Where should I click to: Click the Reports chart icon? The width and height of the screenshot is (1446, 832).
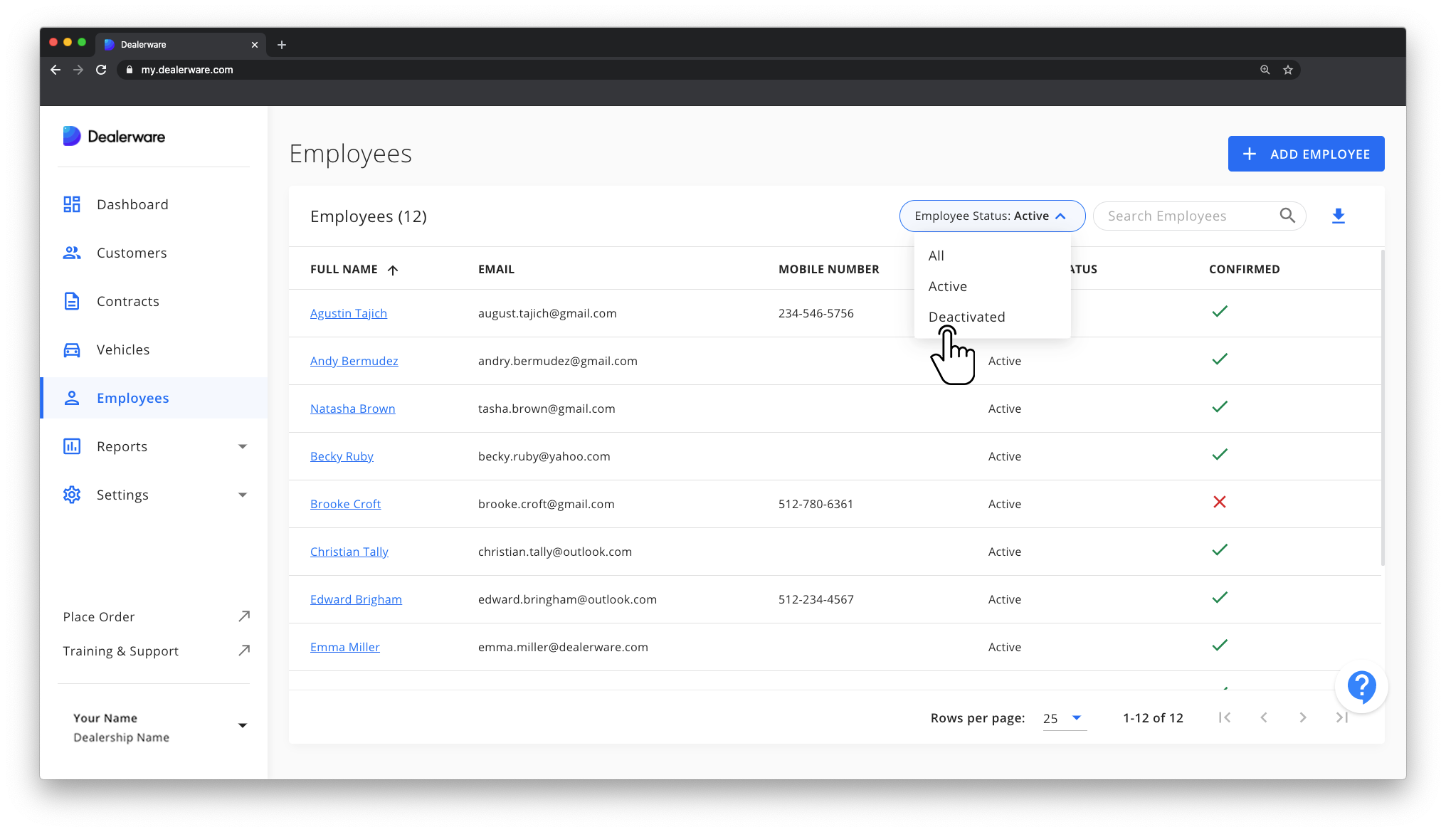pyautogui.click(x=72, y=447)
